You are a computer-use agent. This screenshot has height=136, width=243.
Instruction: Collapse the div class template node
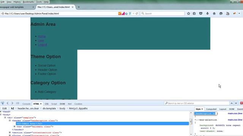5,117
